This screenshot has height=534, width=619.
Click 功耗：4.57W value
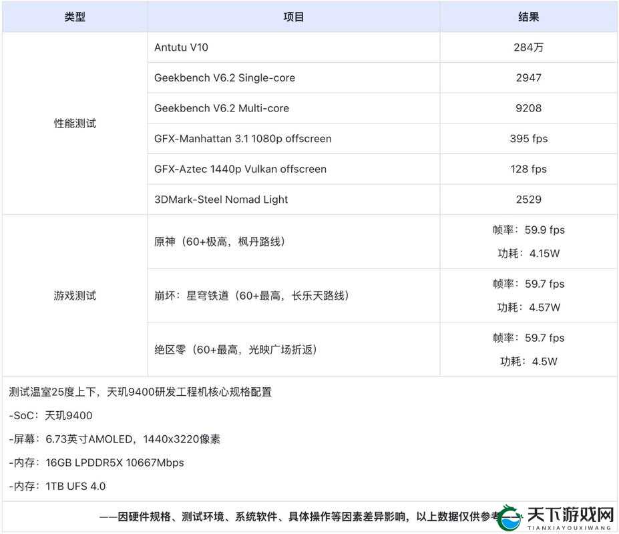(x=528, y=308)
